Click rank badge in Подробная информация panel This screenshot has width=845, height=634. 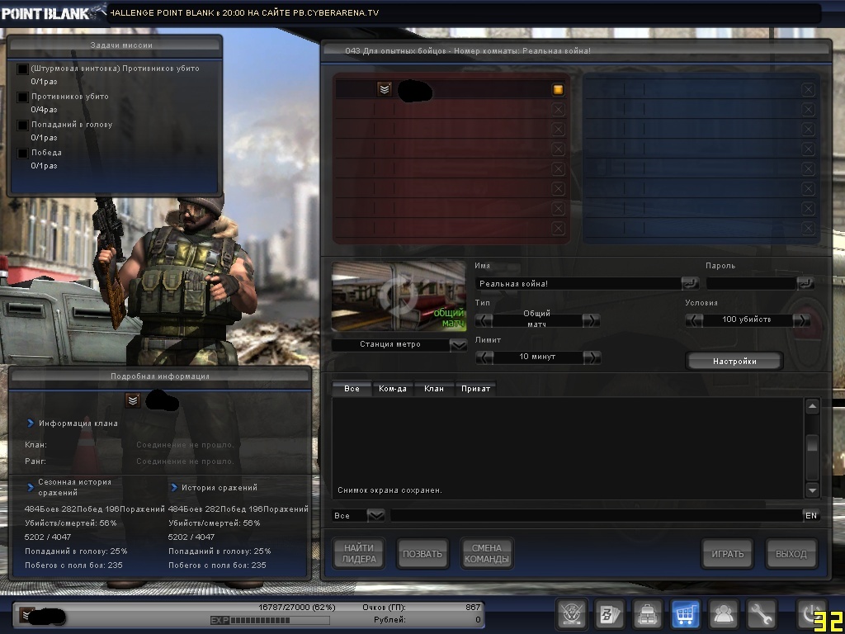[x=133, y=400]
